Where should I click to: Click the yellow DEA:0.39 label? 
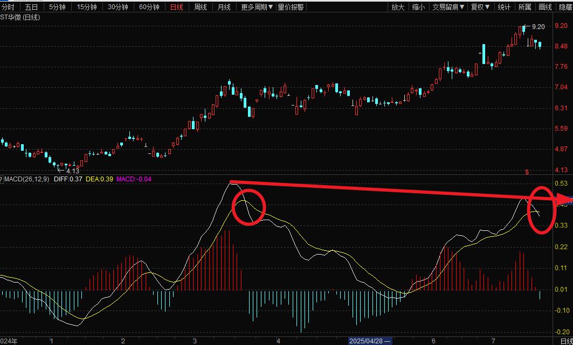(x=99, y=179)
